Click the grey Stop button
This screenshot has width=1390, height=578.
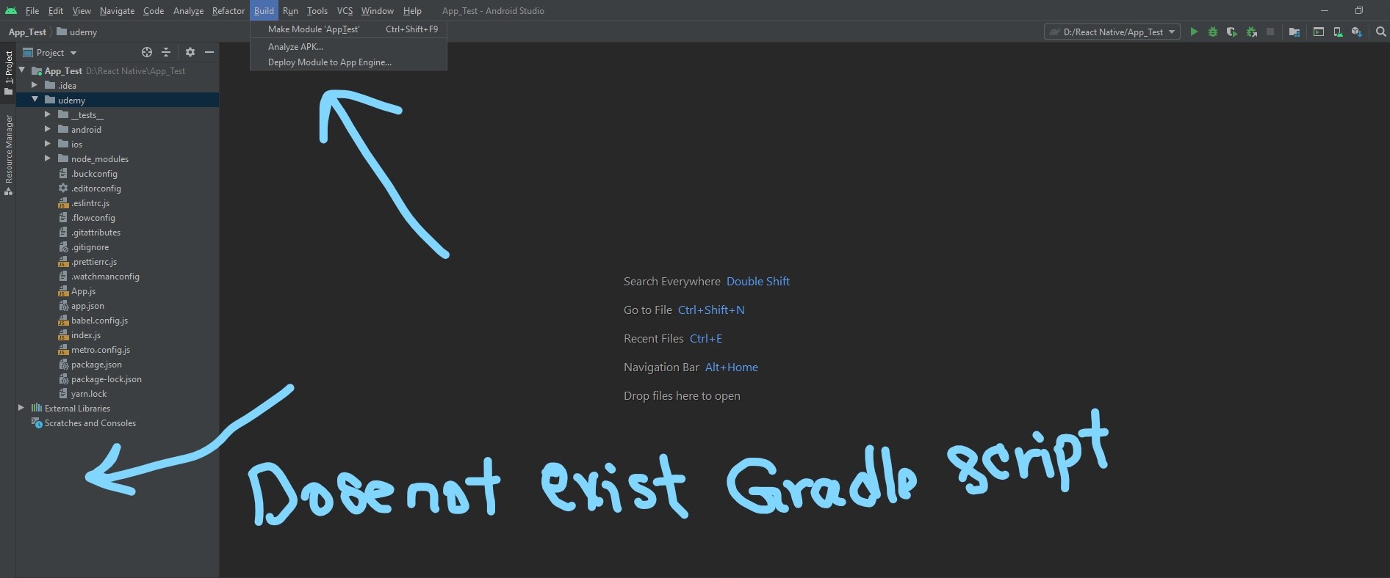1270,32
